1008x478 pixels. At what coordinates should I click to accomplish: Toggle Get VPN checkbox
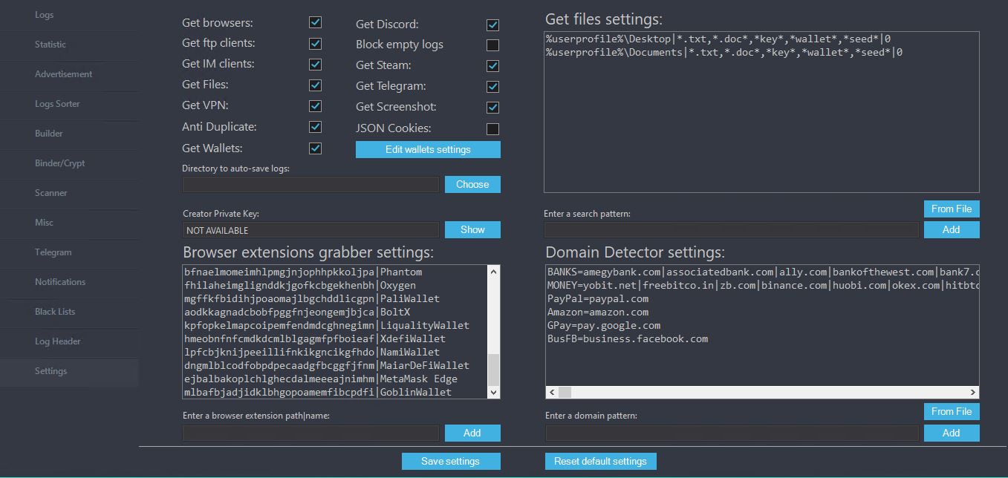tap(315, 105)
